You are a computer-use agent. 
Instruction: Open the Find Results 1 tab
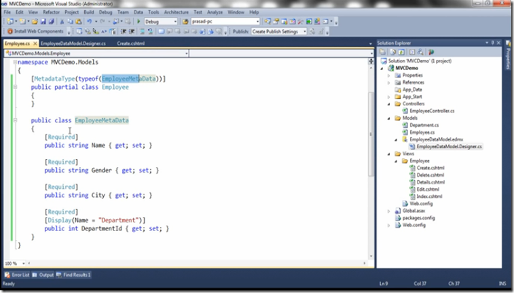coord(73,275)
